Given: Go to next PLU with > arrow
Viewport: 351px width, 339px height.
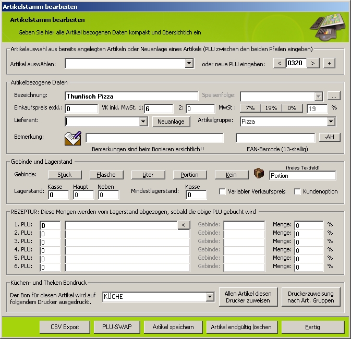Looking at the screenshot, I should pyautogui.click(x=313, y=63).
